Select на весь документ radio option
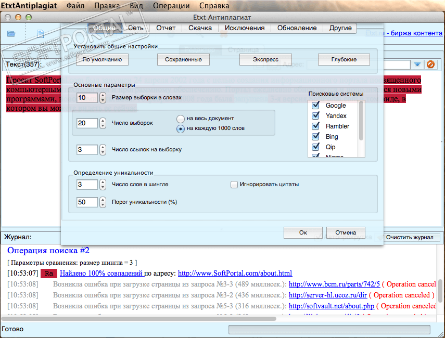The image size is (445, 338). pos(181,119)
